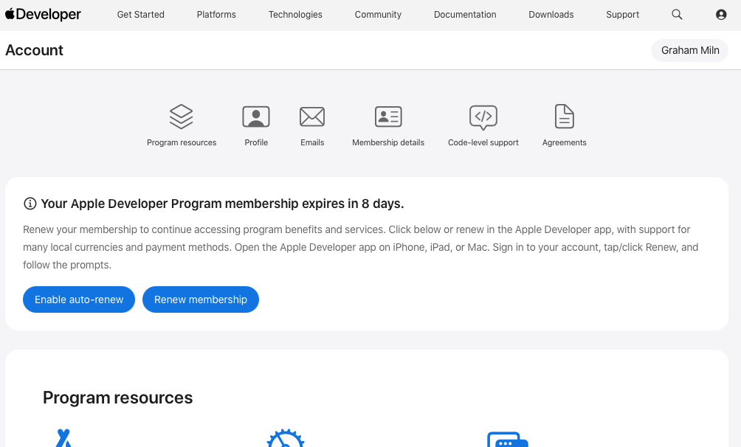Open the Technologies menu

tap(295, 15)
